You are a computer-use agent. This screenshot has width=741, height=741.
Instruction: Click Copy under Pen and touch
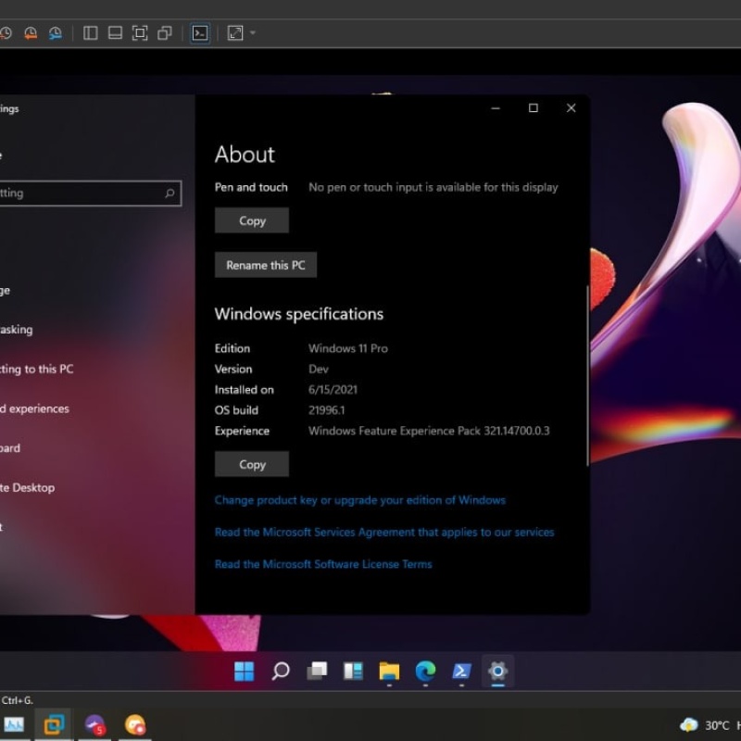252,220
